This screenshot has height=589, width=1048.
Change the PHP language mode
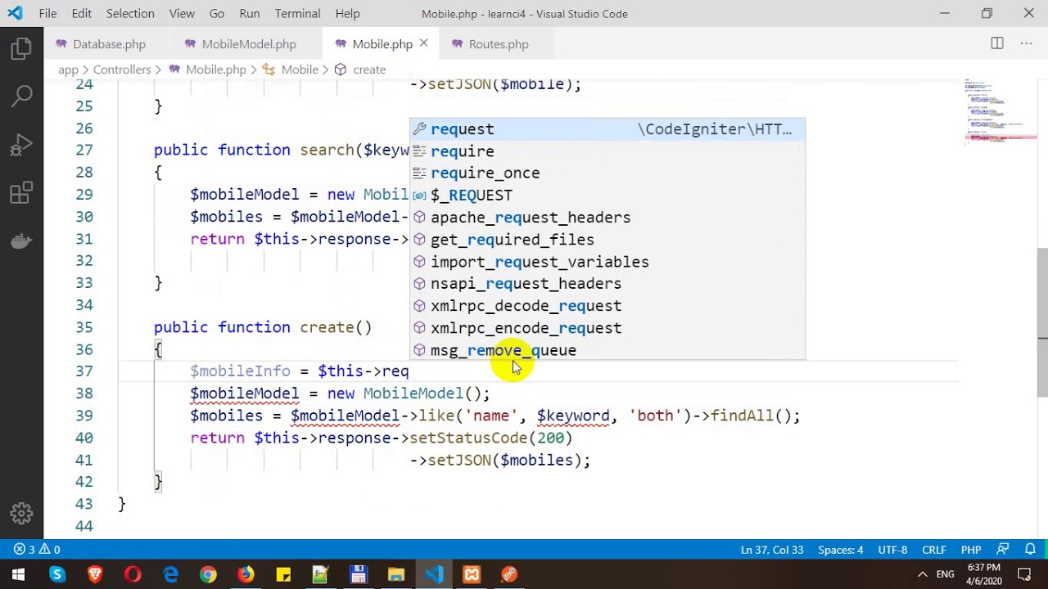click(x=971, y=550)
